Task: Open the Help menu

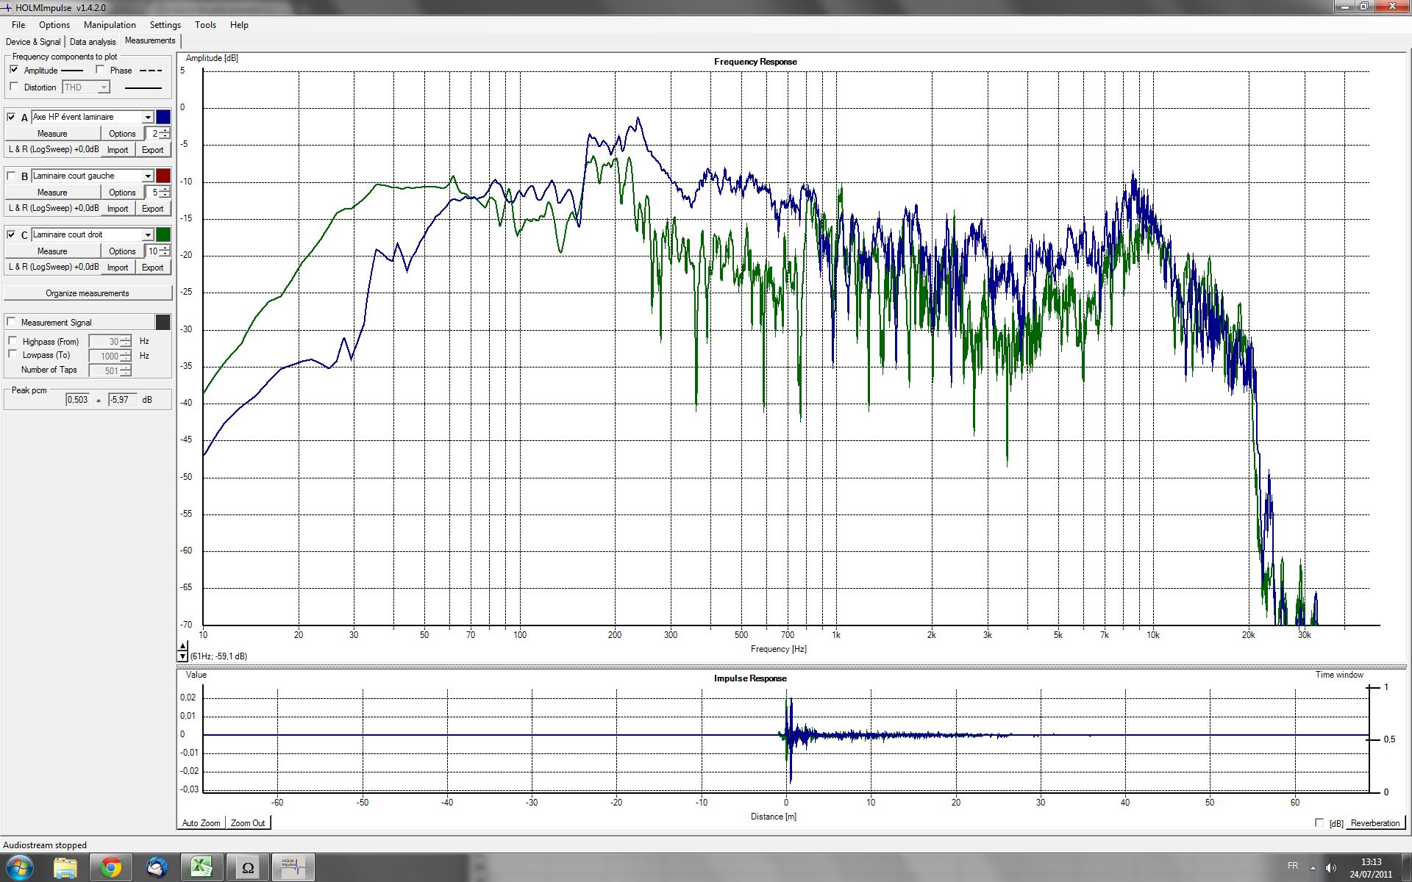Action: tap(239, 24)
